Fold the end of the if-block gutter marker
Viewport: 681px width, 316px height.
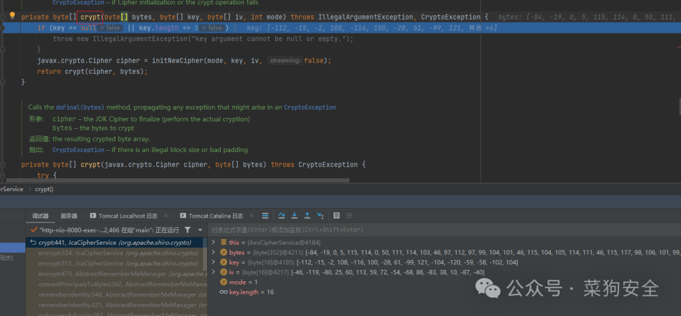[3, 50]
